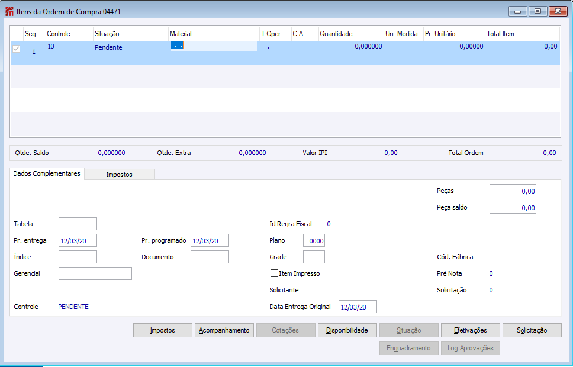Click the Data Entrega Original date field
This screenshot has height=367, width=573.
click(358, 307)
